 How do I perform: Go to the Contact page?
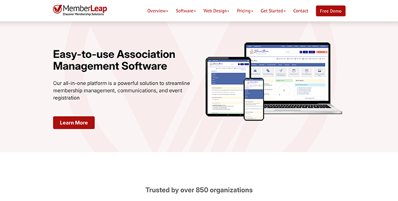[301, 11]
